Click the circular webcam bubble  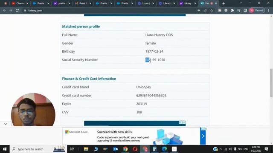[33, 110]
